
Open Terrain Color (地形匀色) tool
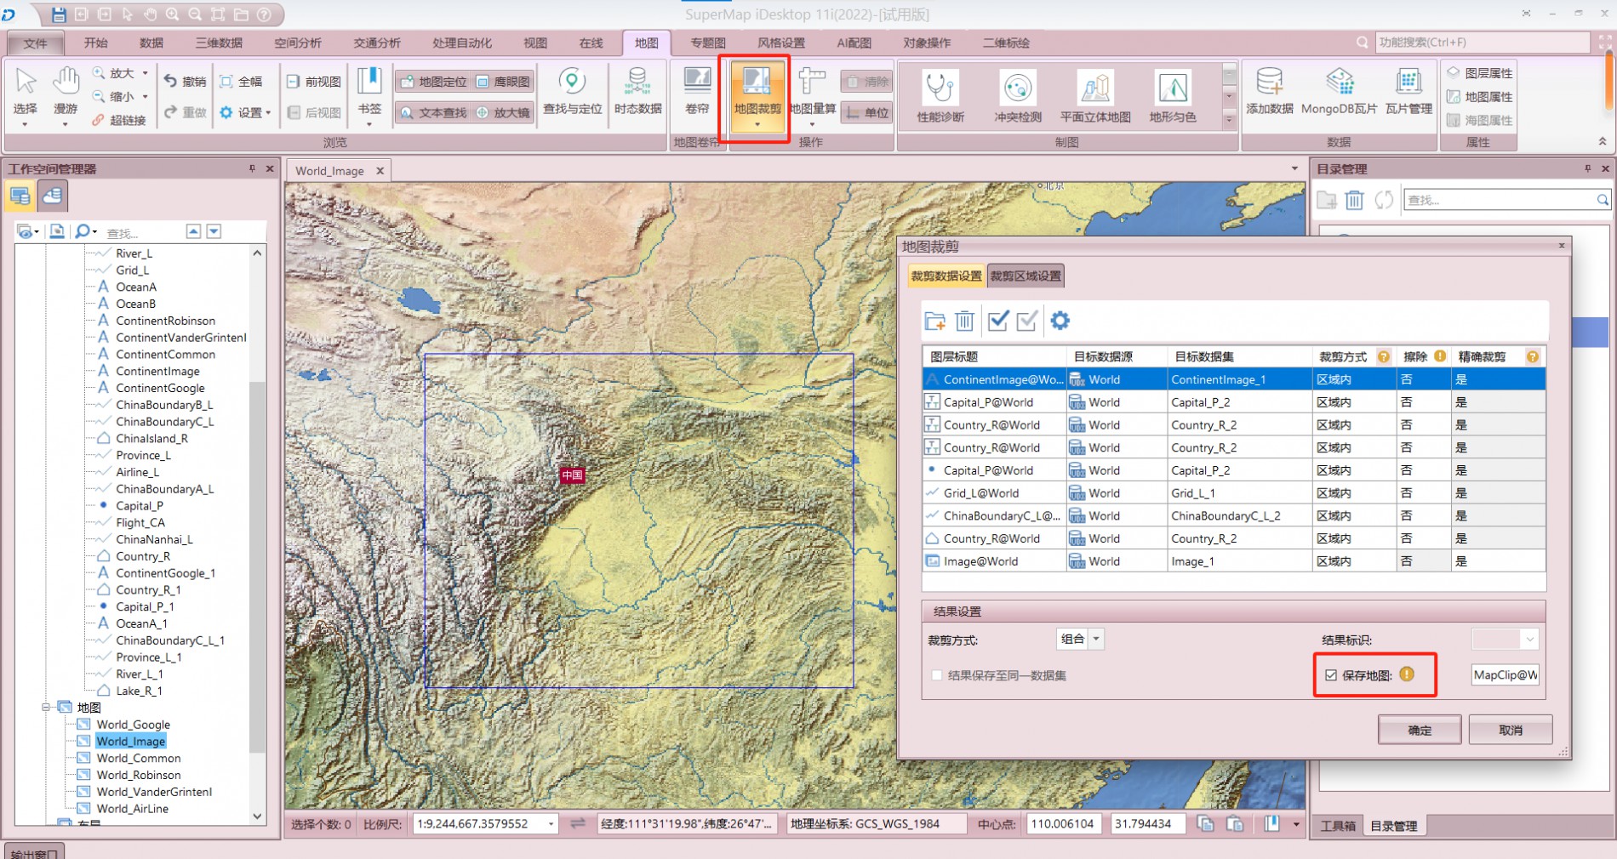click(1173, 95)
